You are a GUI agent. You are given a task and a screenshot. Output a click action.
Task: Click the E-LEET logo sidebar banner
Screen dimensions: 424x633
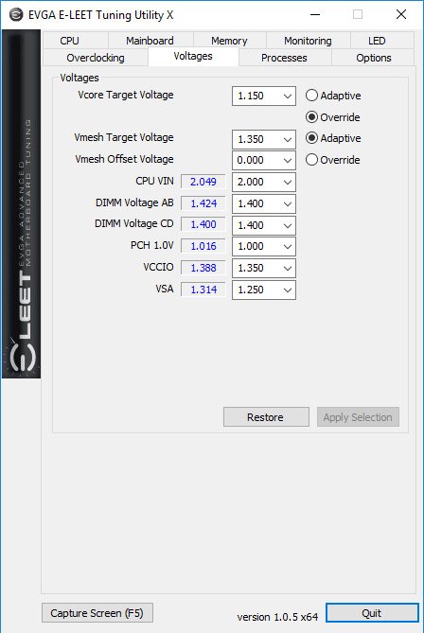pyautogui.click(x=22, y=203)
